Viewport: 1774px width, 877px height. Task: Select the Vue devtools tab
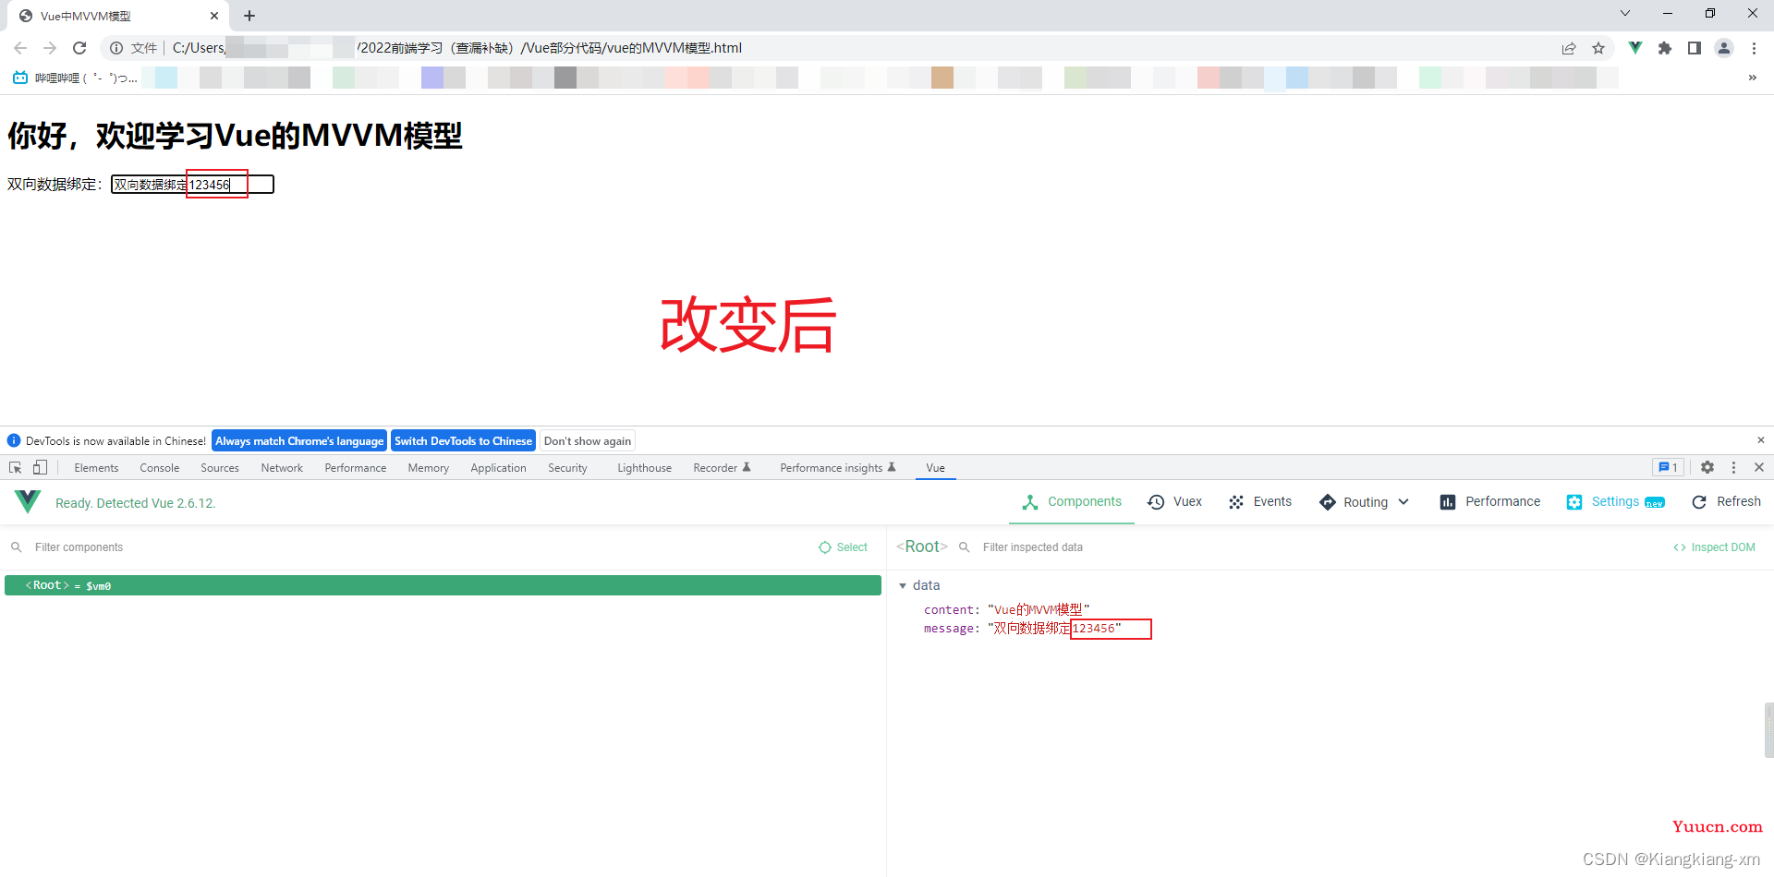tap(936, 468)
